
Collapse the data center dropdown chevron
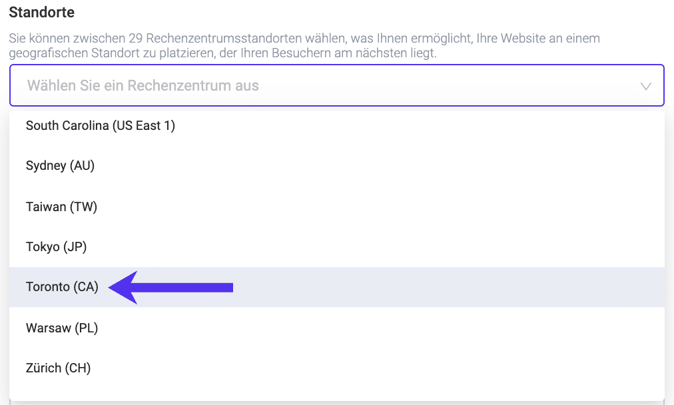645,86
